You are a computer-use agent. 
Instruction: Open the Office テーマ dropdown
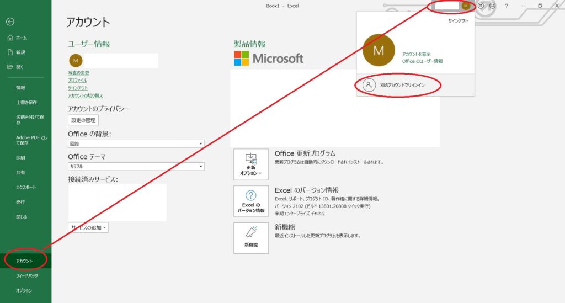point(136,167)
